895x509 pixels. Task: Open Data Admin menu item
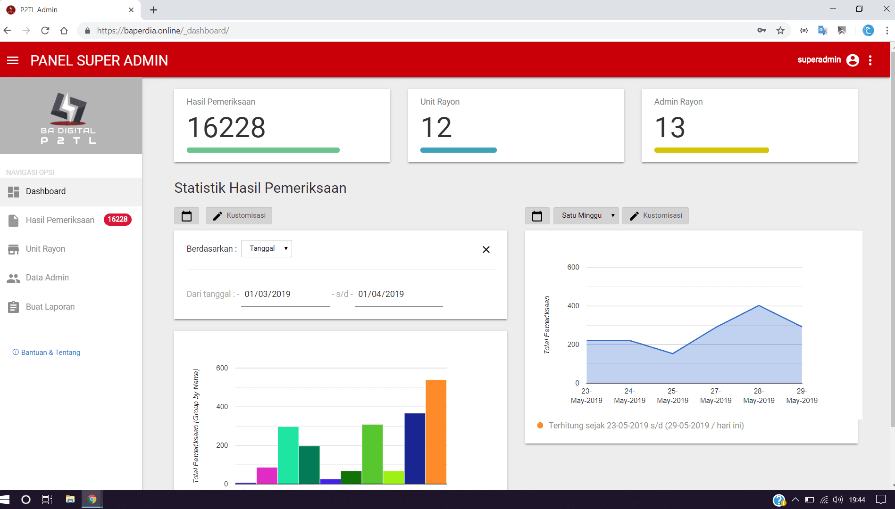[71, 278]
